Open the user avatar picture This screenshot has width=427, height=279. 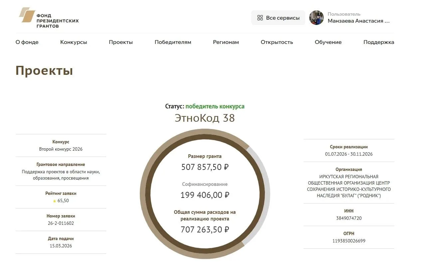pyautogui.click(x=317, y=18)
